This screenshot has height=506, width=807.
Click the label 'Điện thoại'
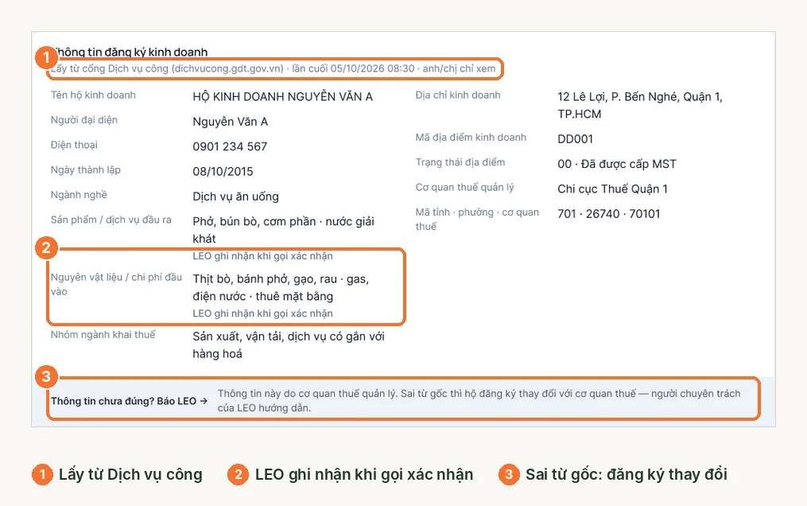pos(74,145)
